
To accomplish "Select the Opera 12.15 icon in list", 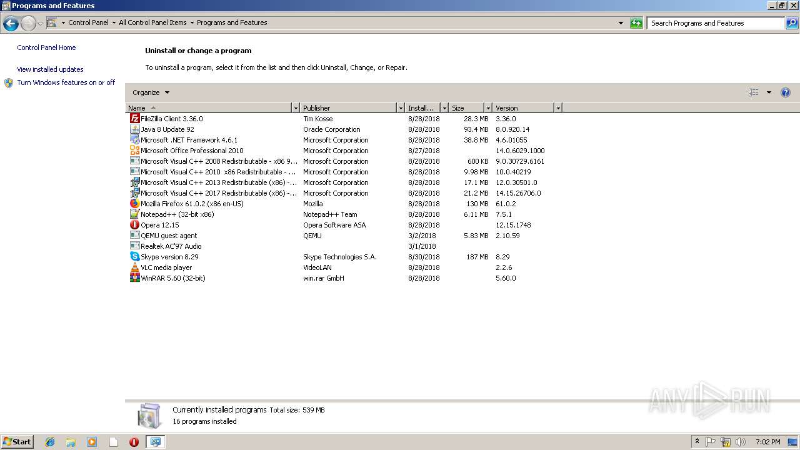I will 134,224.
